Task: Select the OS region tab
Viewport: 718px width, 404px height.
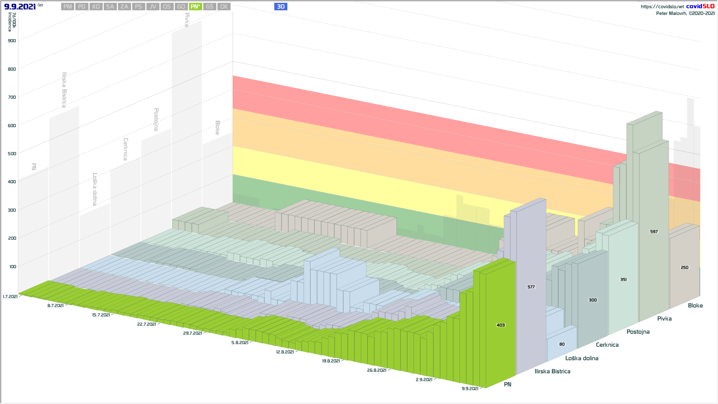Action: [x=167, y=7]
